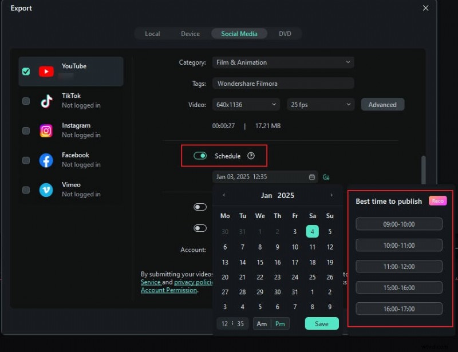This screenshot has width=458, height=352.
Task: Open the Category dropdown showing Film & Animation
Action: pyautogui.click(x=283, y=62)
